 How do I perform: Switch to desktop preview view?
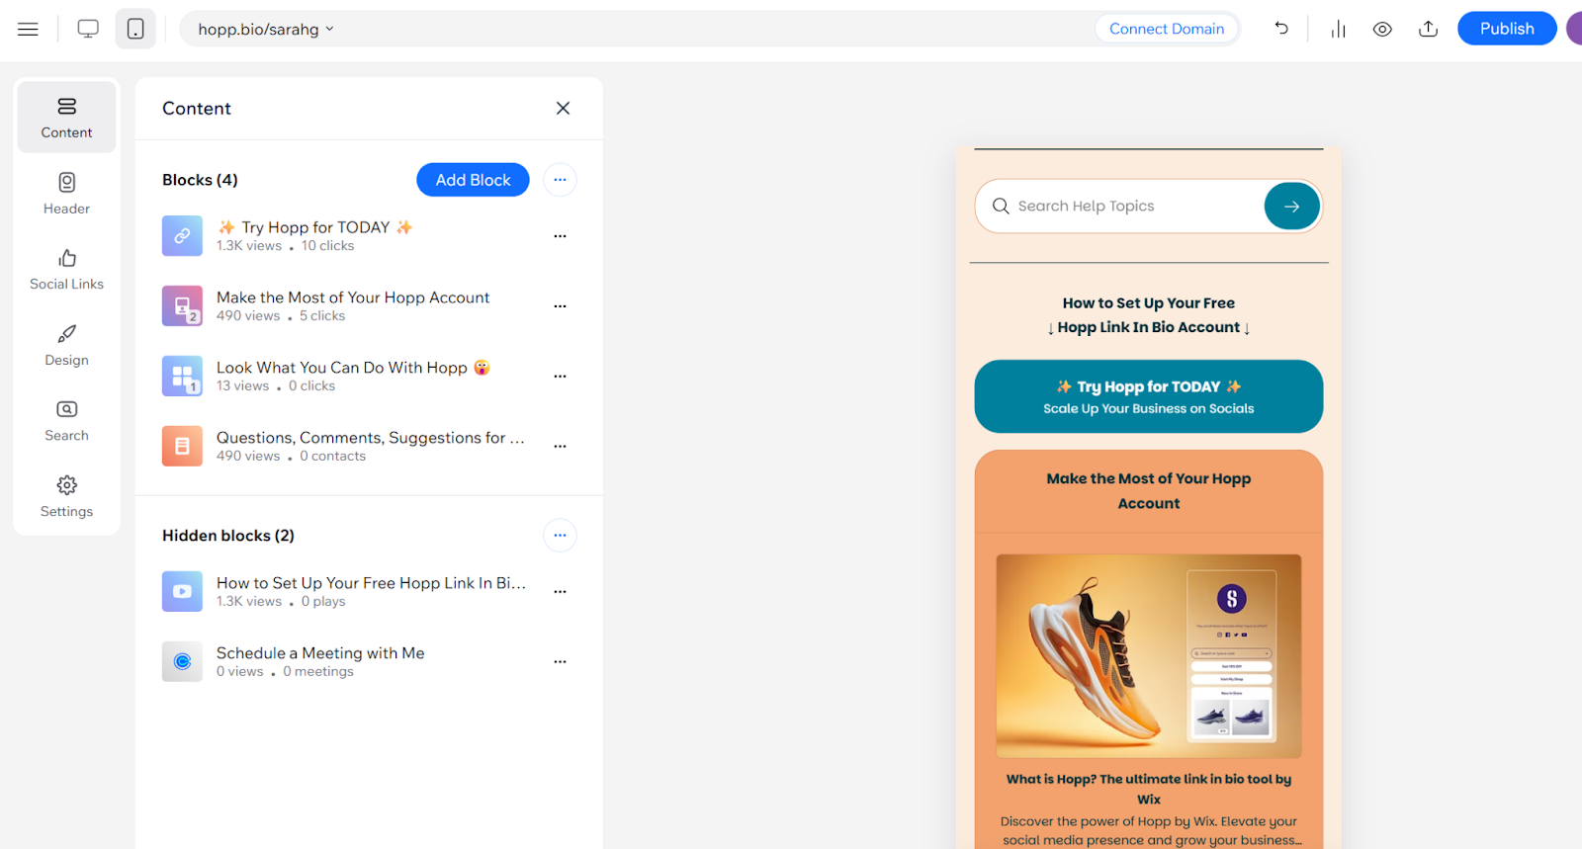pyautogui.click(x=88, y=29)
